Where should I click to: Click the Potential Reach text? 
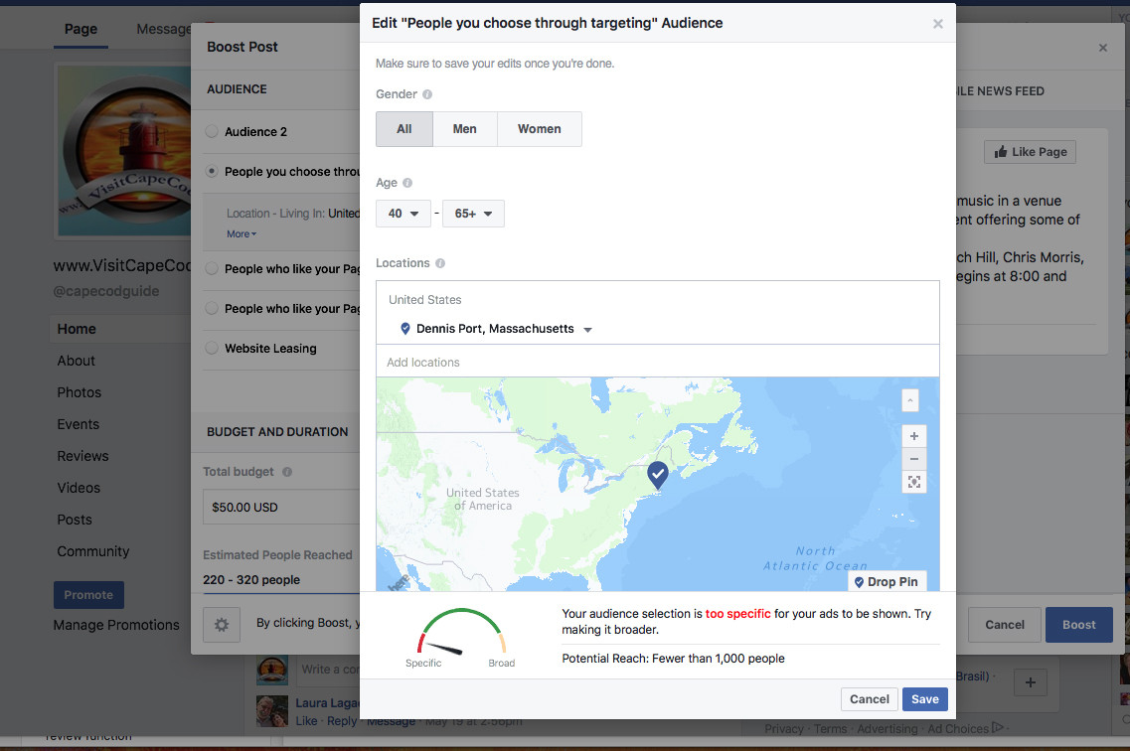click(673, 658)
